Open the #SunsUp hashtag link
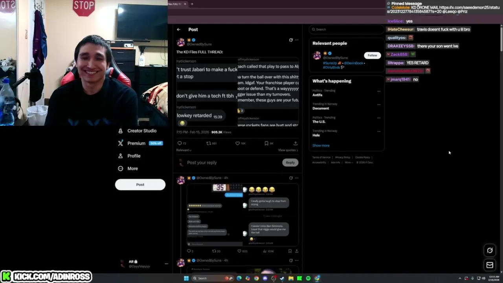This screenshot has height=283, width=503. [x=330, y=63]
